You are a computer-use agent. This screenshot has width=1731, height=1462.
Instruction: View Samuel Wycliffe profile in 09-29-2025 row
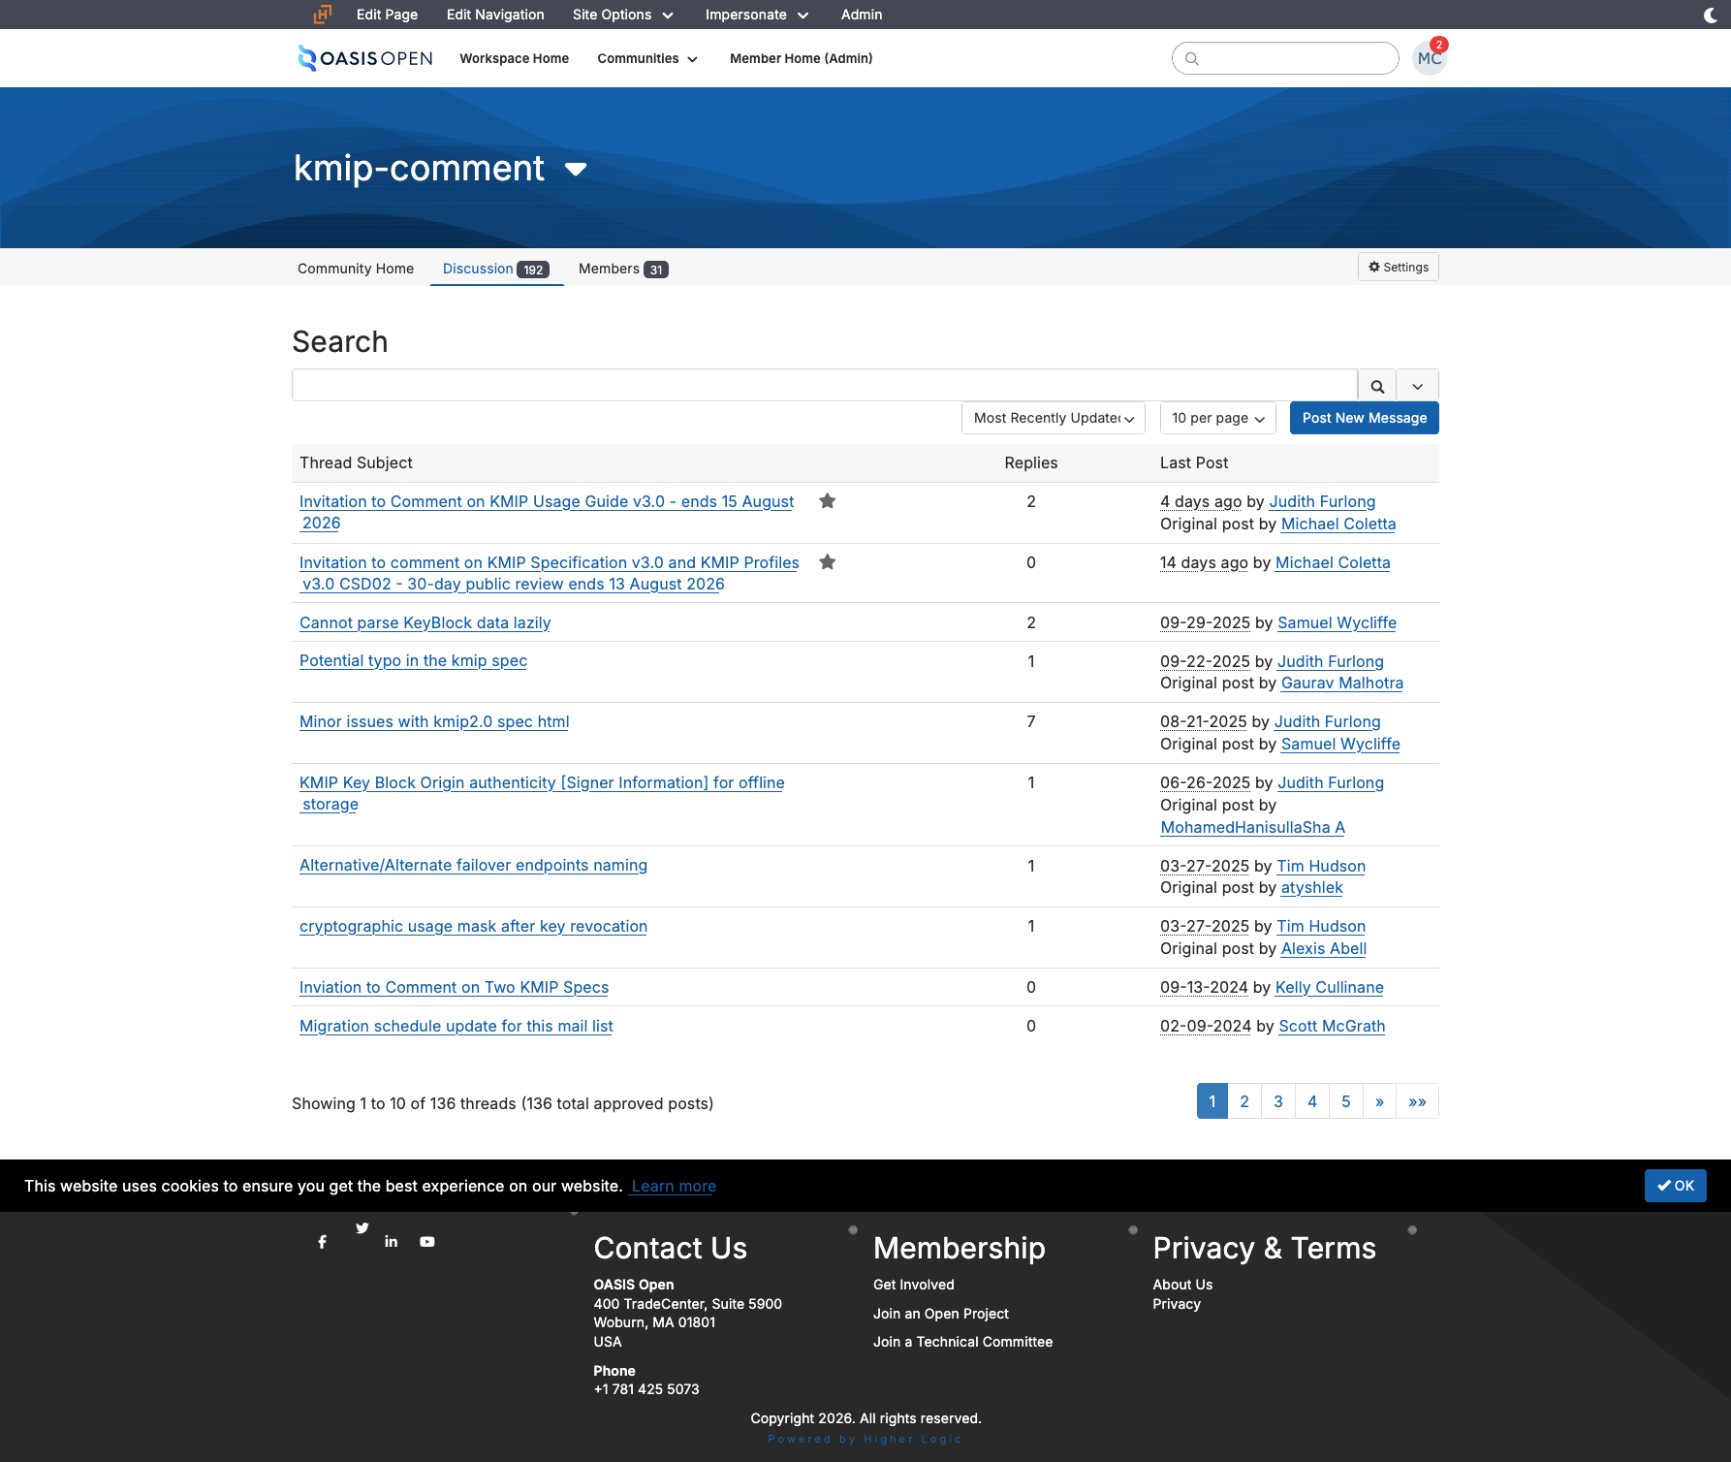point(1337,622)
